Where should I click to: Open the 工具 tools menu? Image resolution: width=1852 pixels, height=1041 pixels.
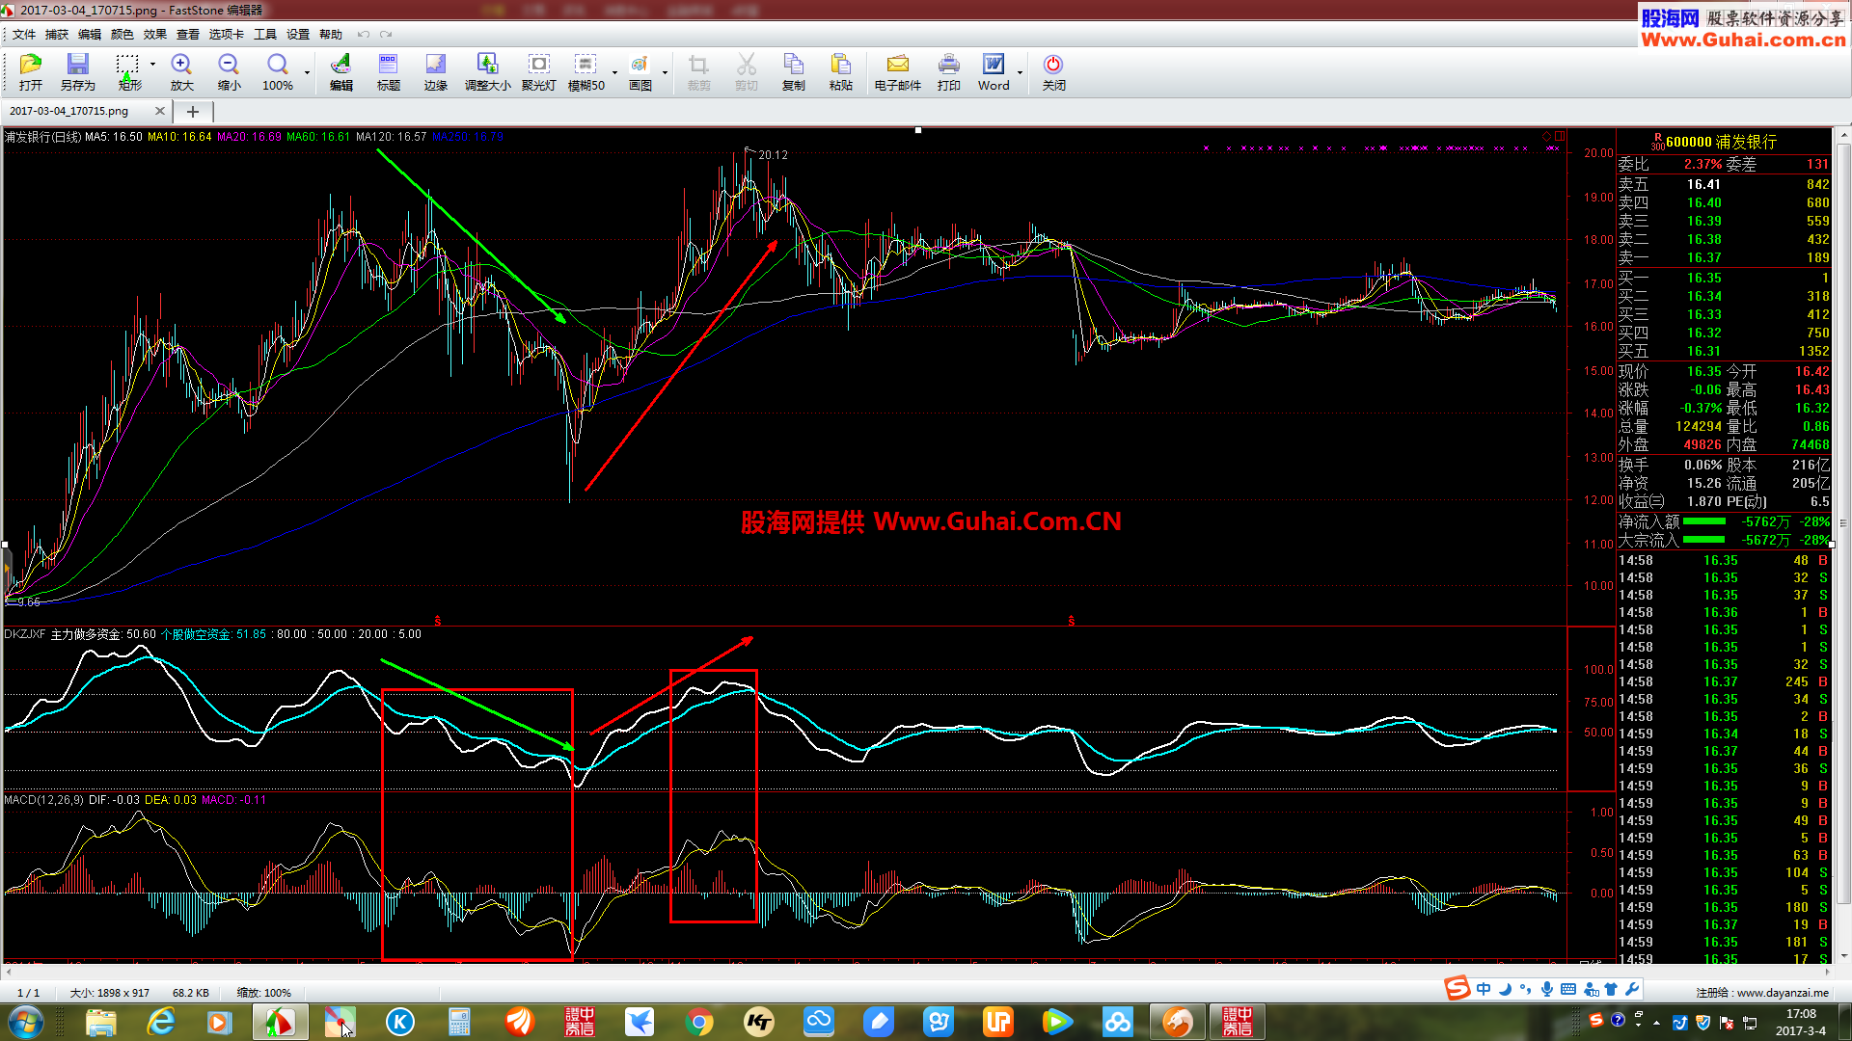point(265,35)
